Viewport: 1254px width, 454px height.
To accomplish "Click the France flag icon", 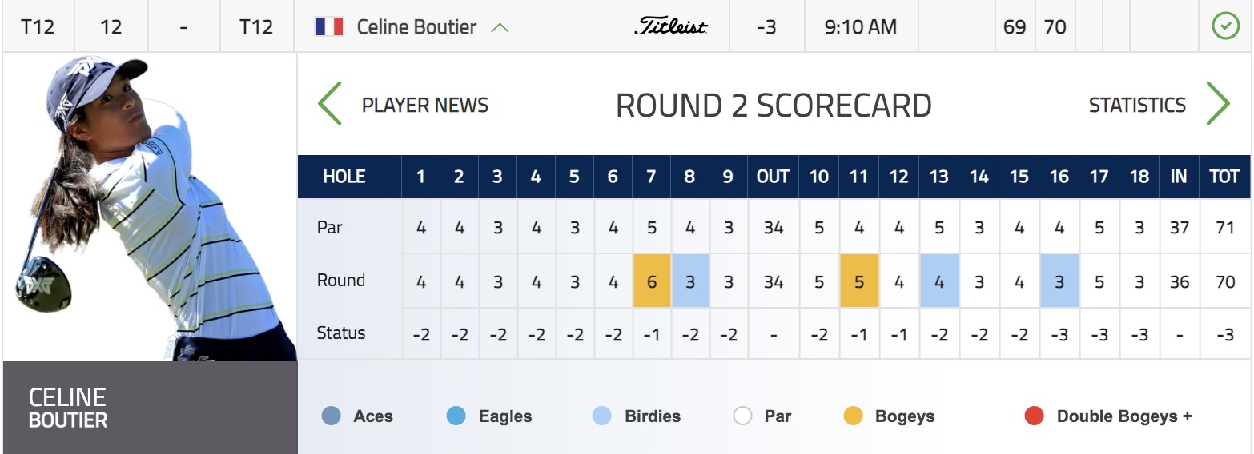I will (x=329, y=26).
